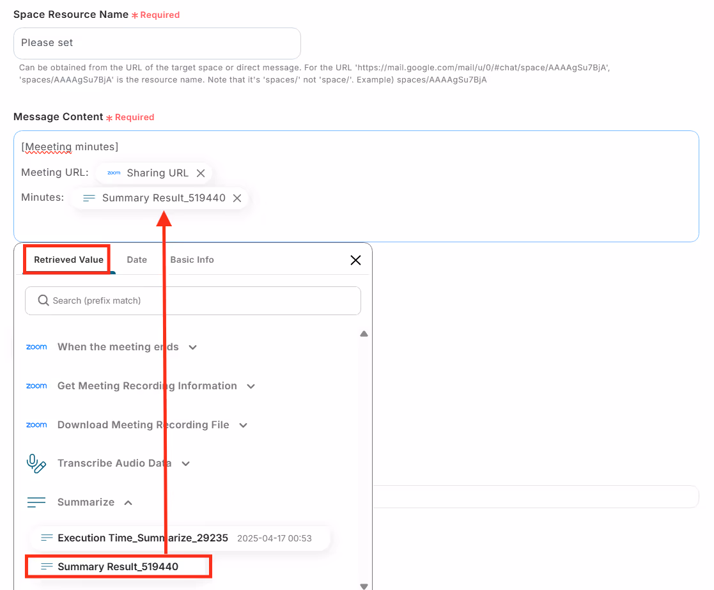Click the Space Resource Name label
Screen dimensions: 714x590
pos(71,15)
